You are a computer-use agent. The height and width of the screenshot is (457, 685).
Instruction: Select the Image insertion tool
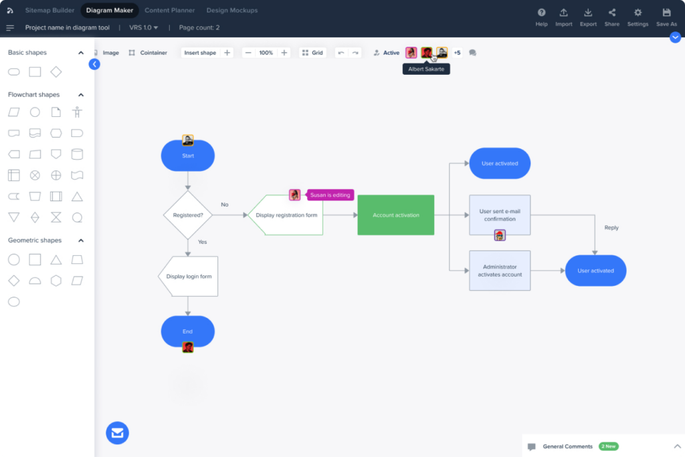click(107, 52)
